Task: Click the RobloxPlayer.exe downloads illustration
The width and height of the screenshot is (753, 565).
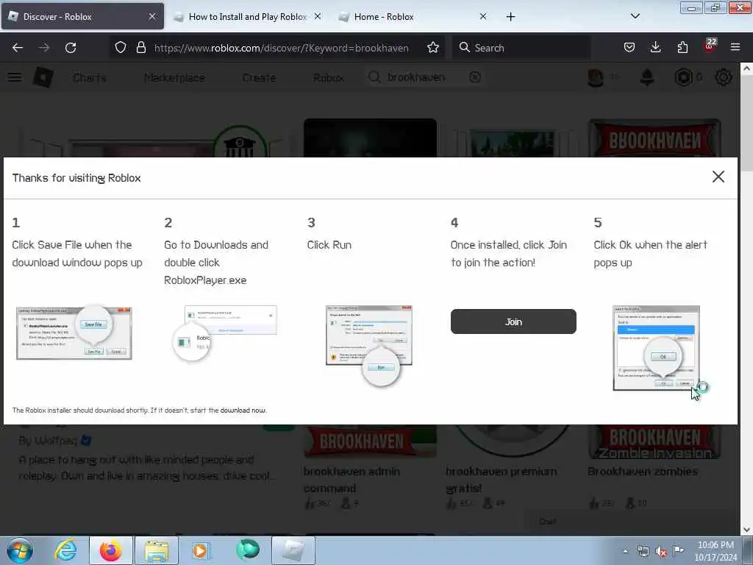Action: click(224, 333)
